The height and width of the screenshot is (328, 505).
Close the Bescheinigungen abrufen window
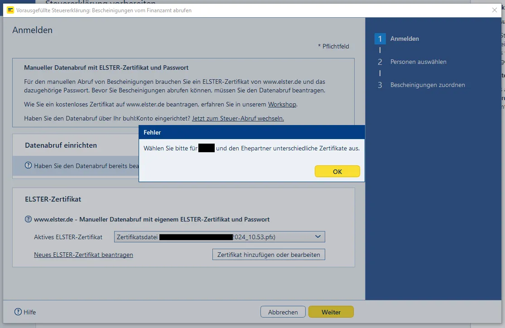(494, 10)
